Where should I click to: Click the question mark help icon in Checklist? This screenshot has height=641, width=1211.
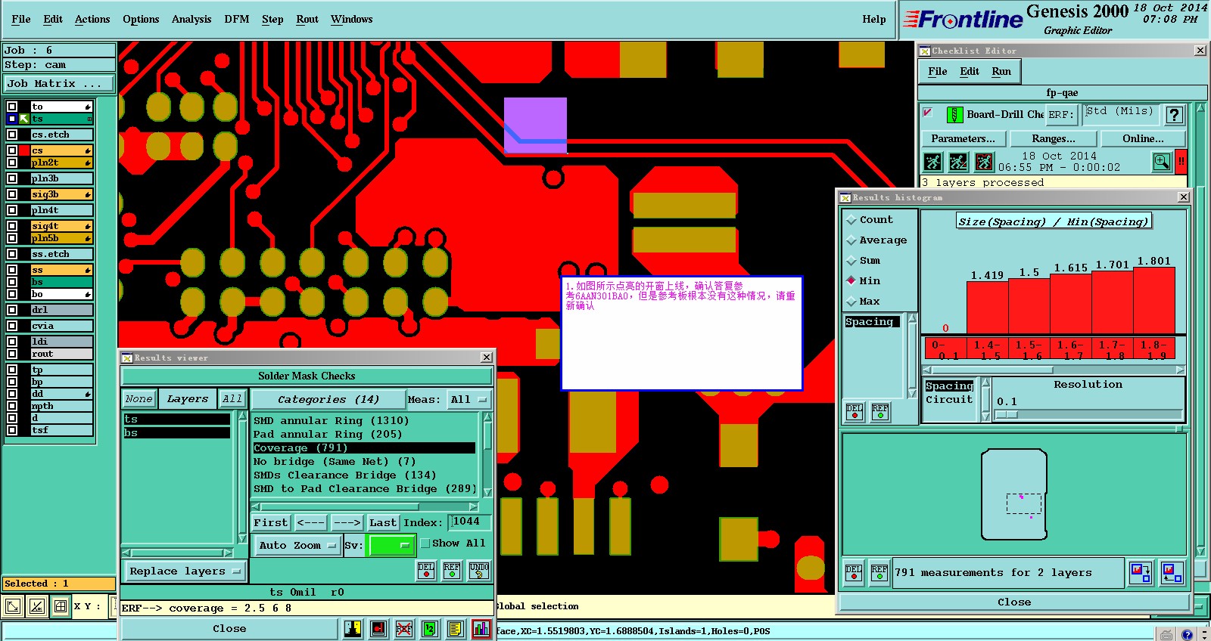[1174, 115]
